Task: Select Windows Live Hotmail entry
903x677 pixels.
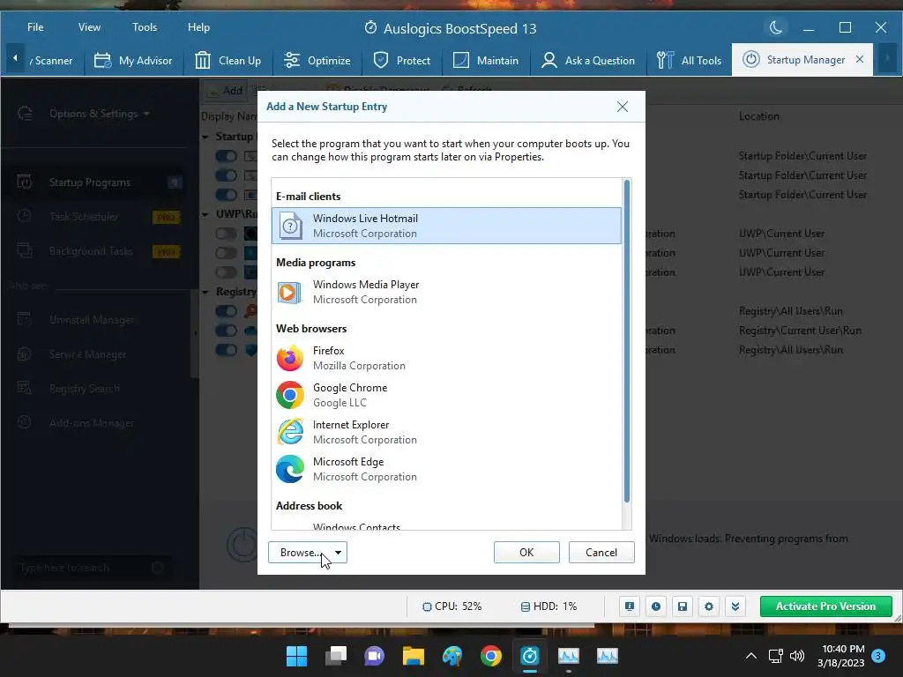Action: (446, 226)
